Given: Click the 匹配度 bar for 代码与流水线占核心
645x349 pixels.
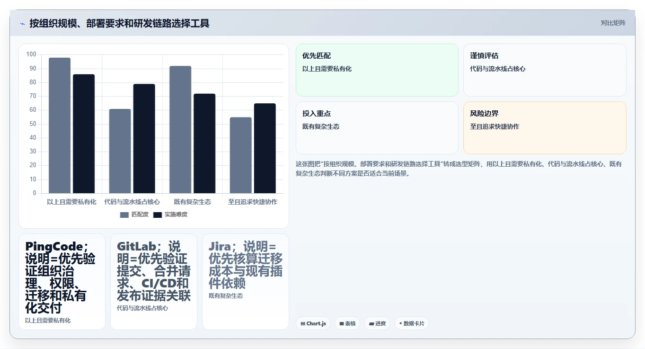Looking at the screenshot, I should tap(120, 151).
